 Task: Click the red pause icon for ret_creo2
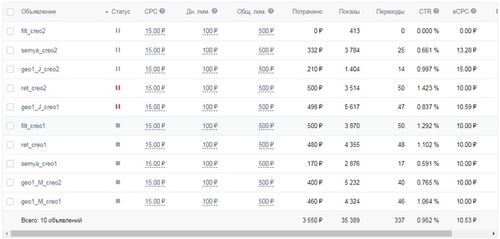(118, 88)
